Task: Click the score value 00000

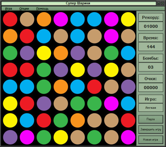Action: click(151, 88)
